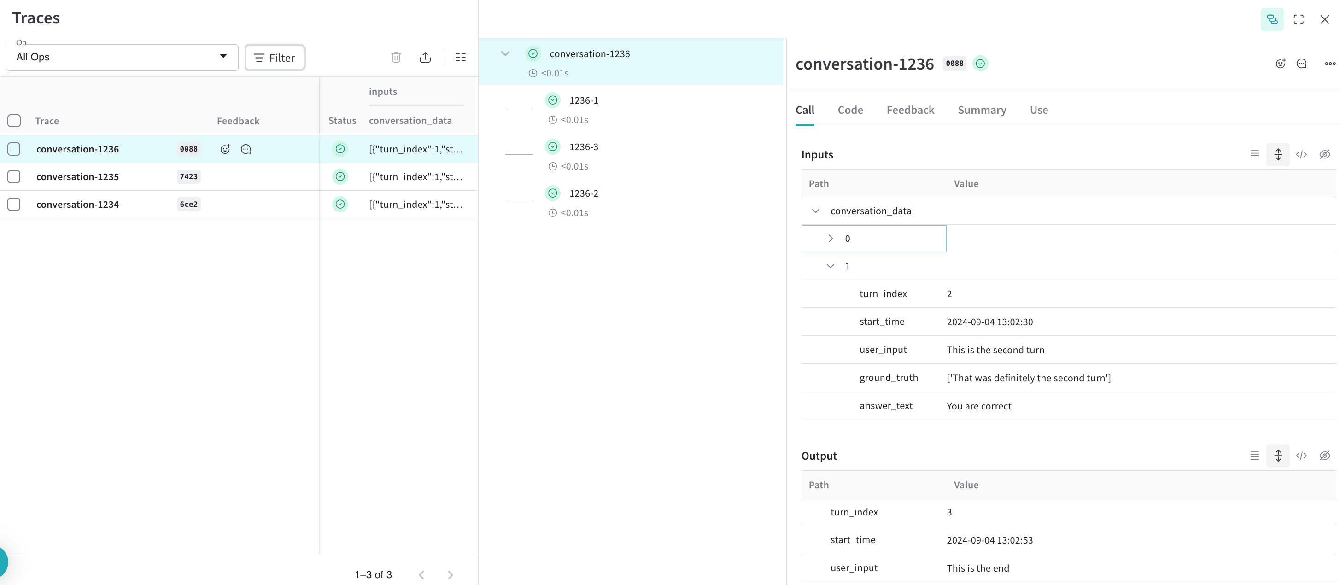Click value '2024-09-04 13:02:30'

pos(989,322)
